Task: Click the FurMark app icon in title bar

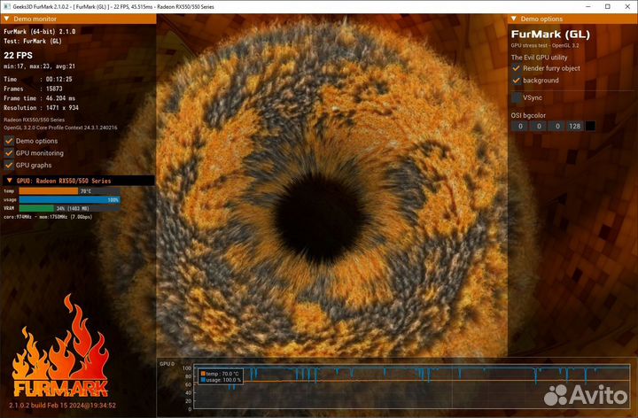Action: pos(6,6)
